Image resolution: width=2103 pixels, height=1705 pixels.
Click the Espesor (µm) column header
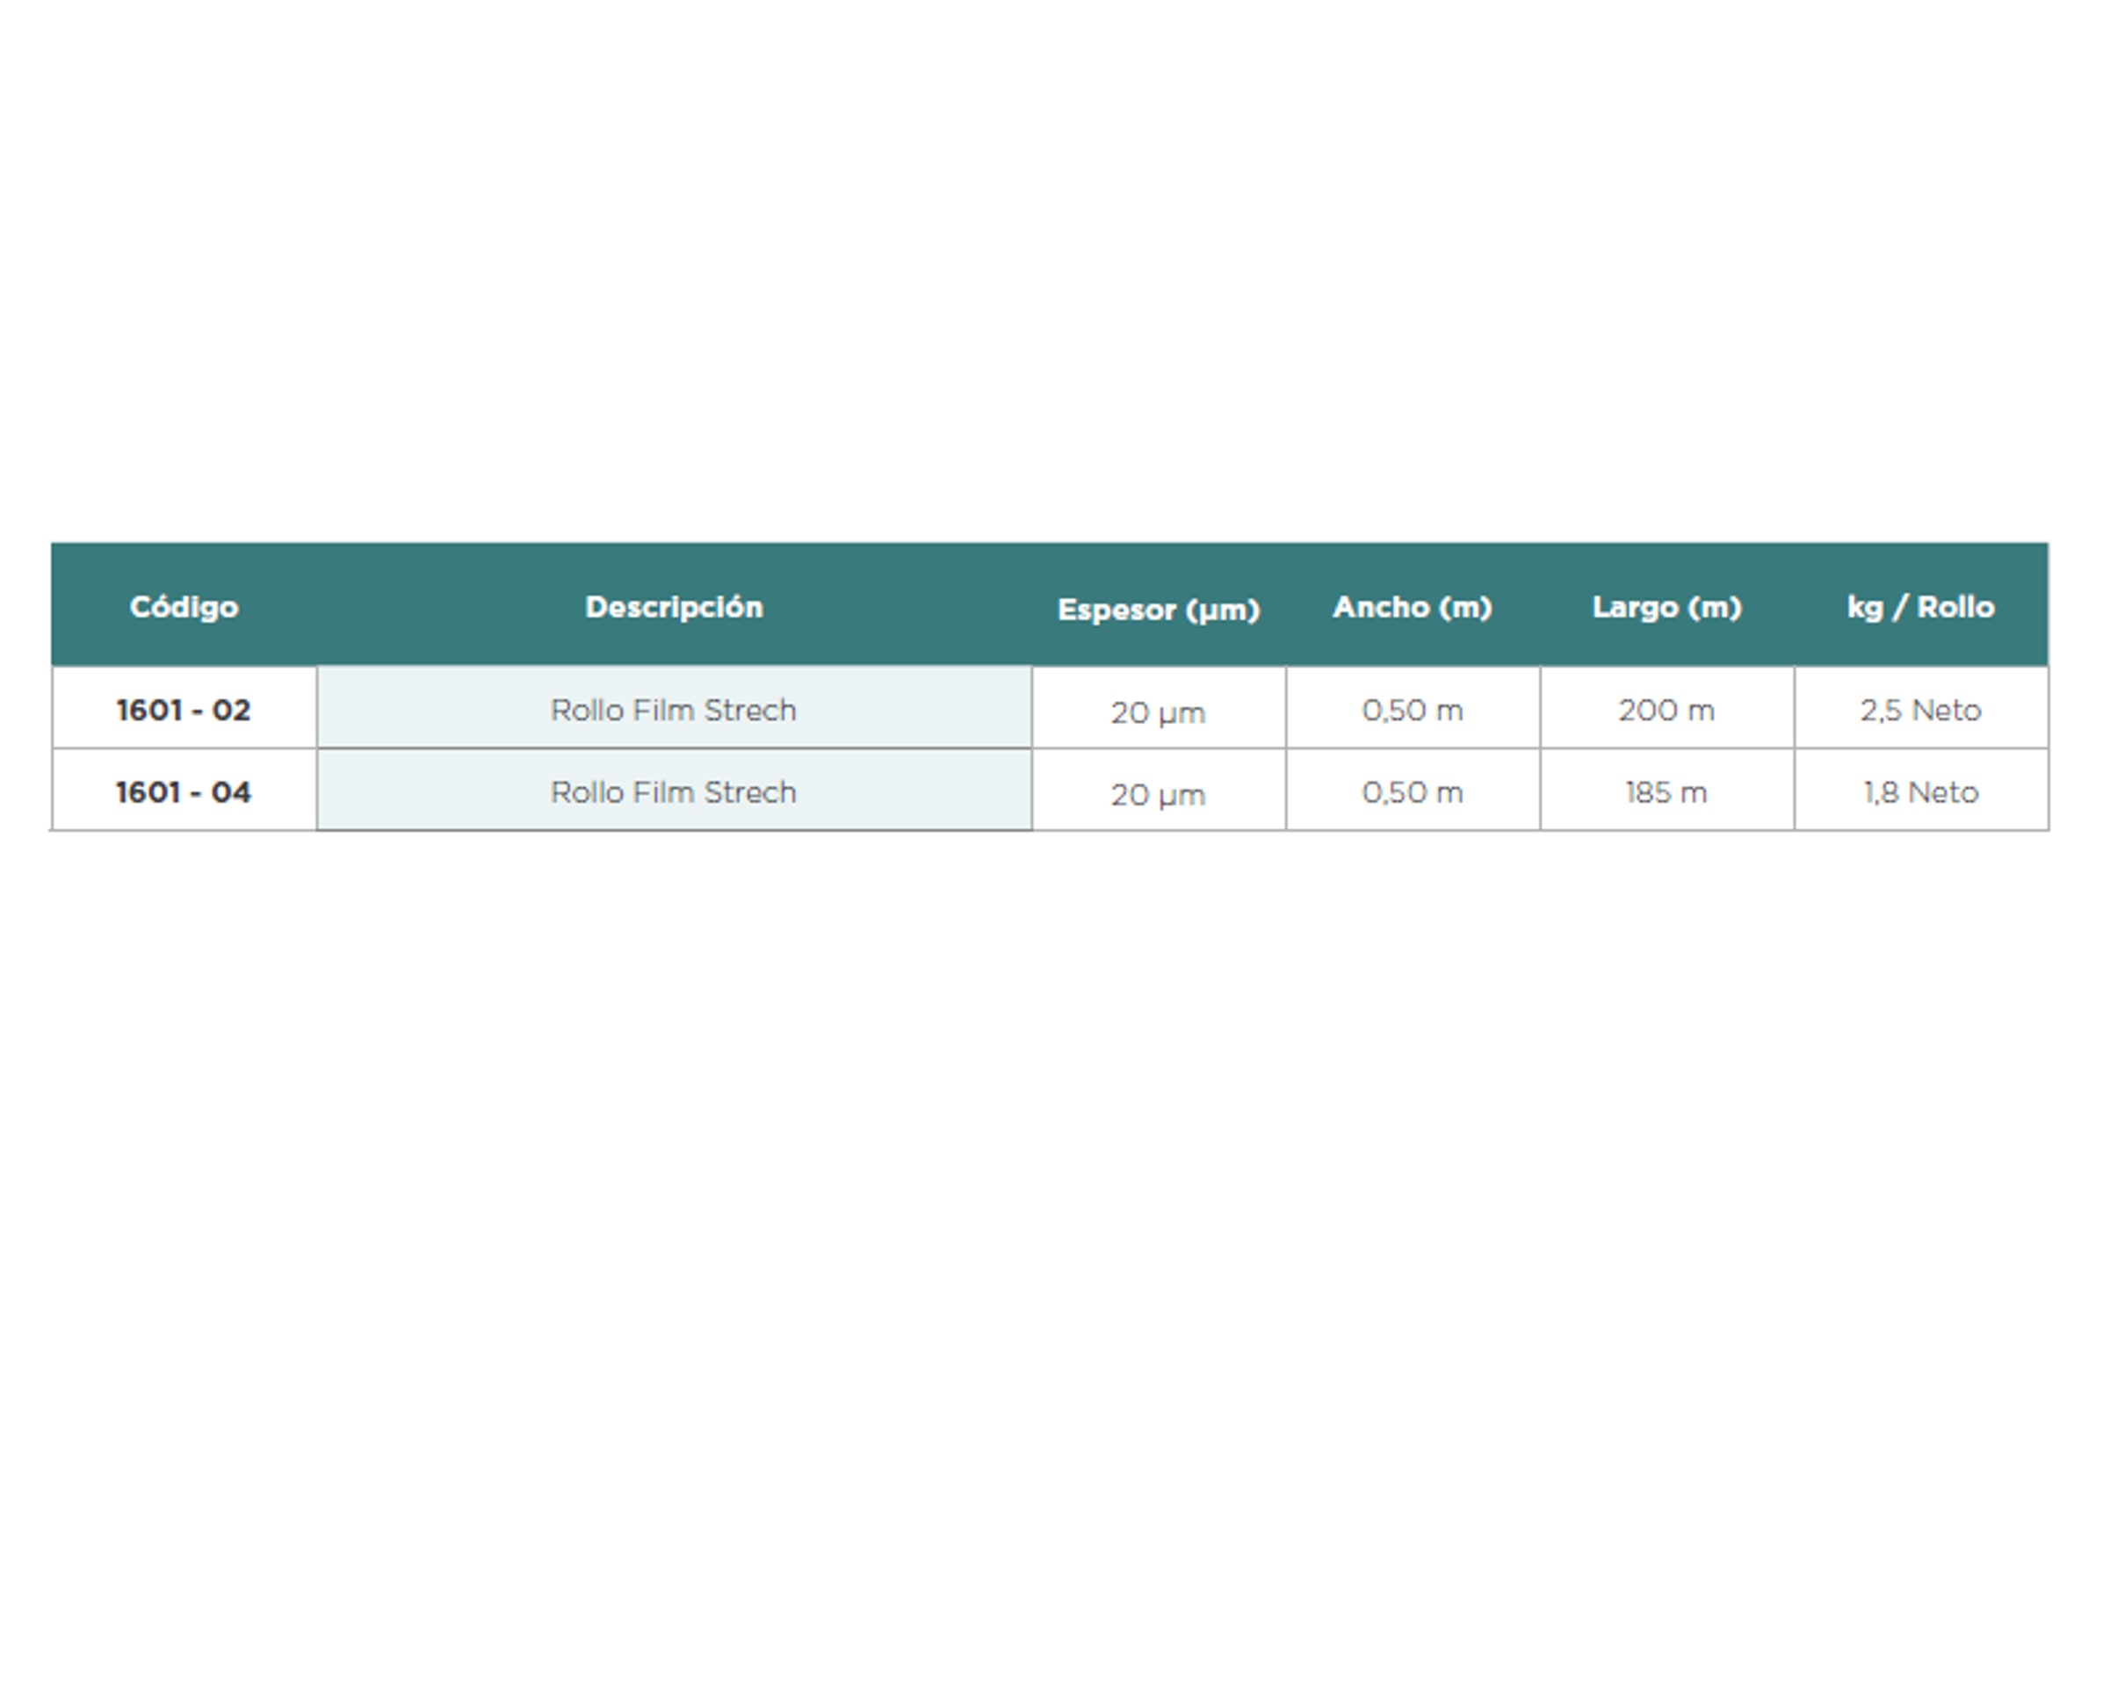point(1158,610)
